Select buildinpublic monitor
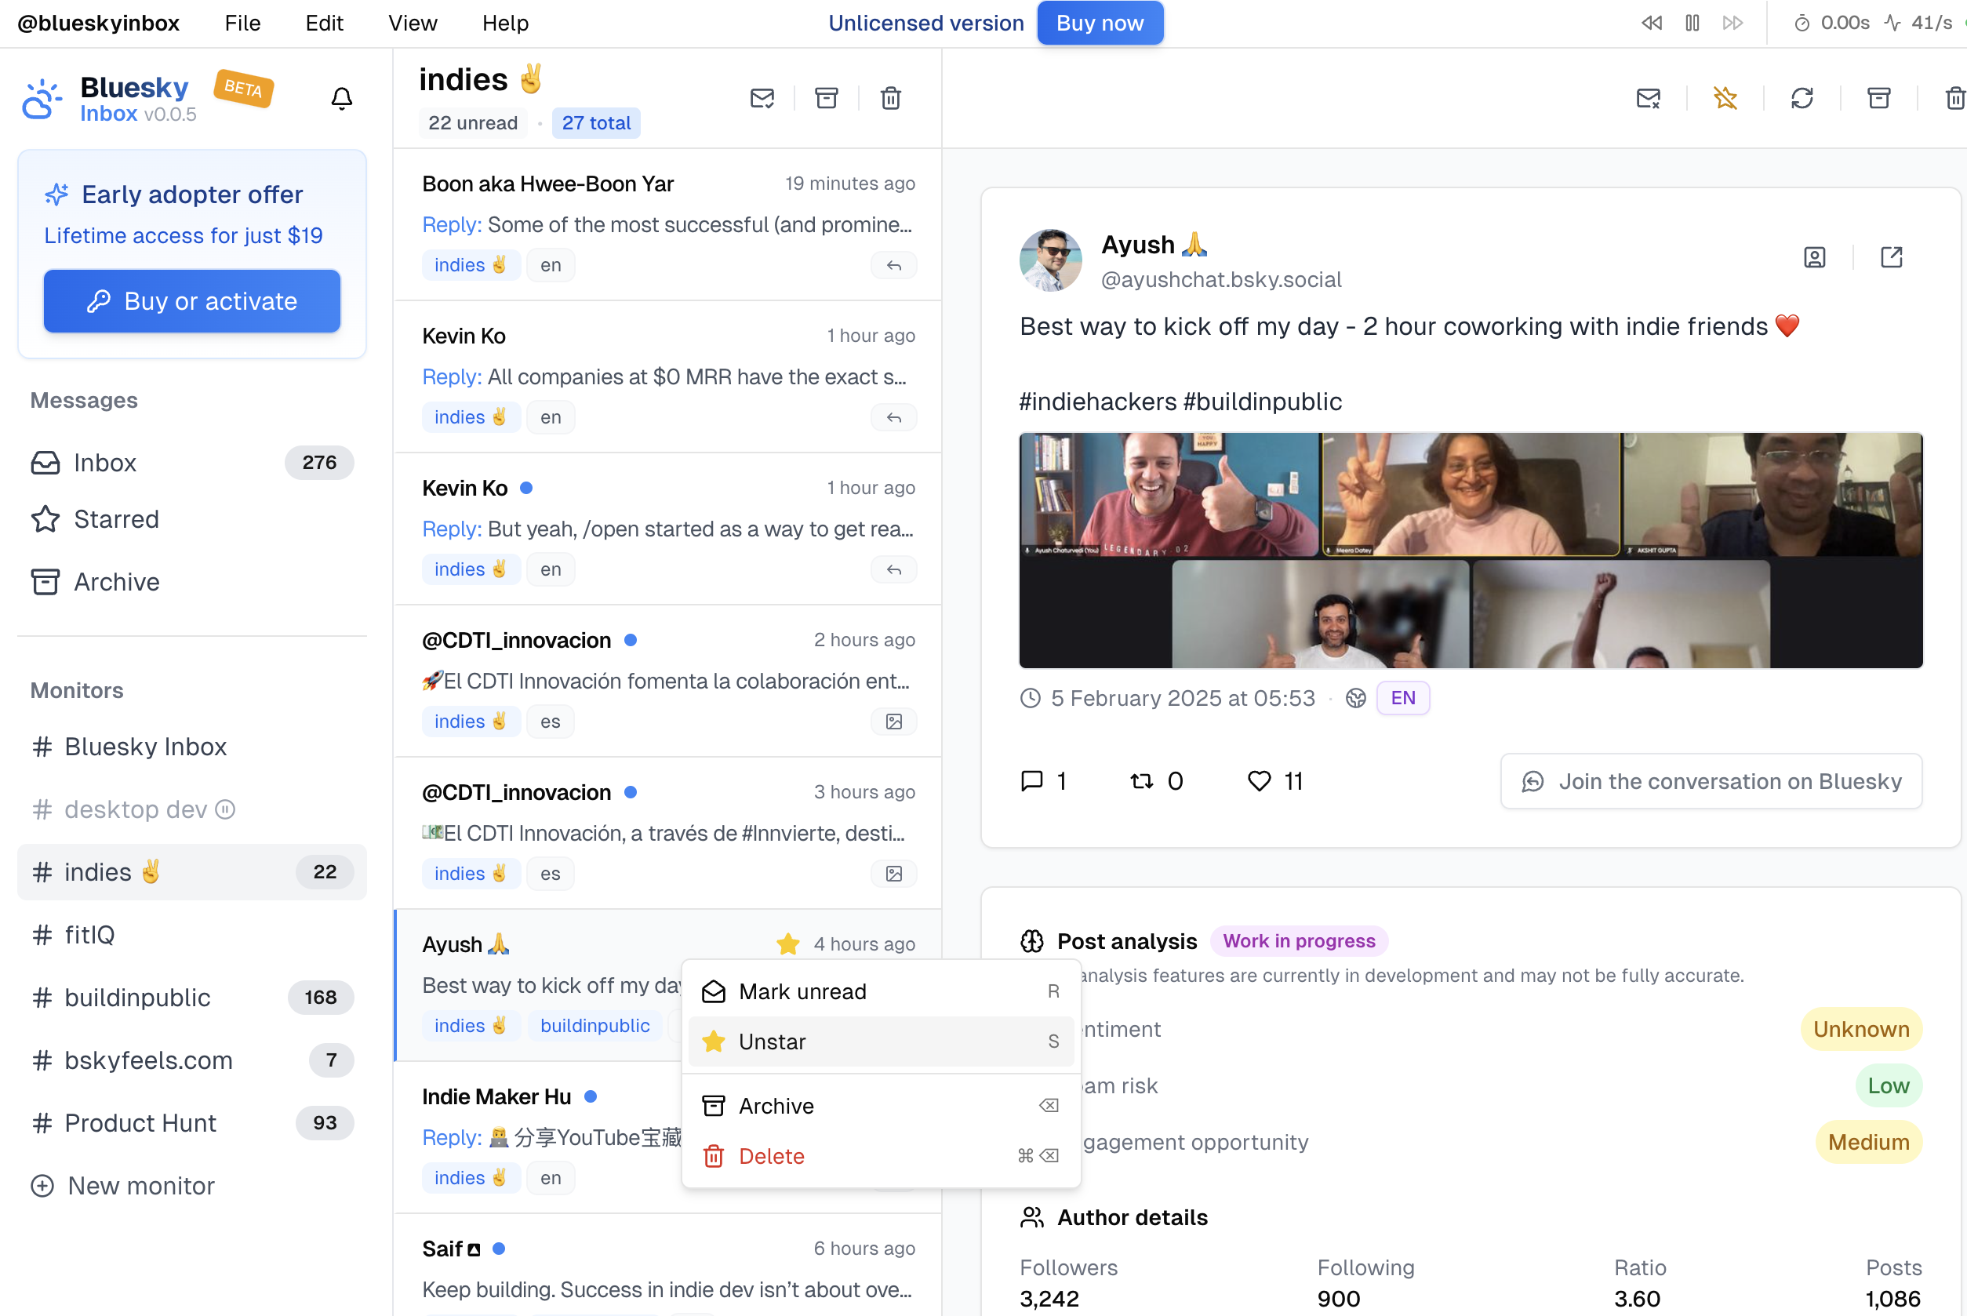Image resolution: width=1967 pixels, height=1316 pixels. 192,998
